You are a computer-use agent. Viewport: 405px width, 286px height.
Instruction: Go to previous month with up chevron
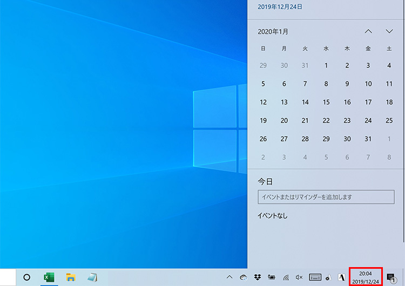click(368, 31)
